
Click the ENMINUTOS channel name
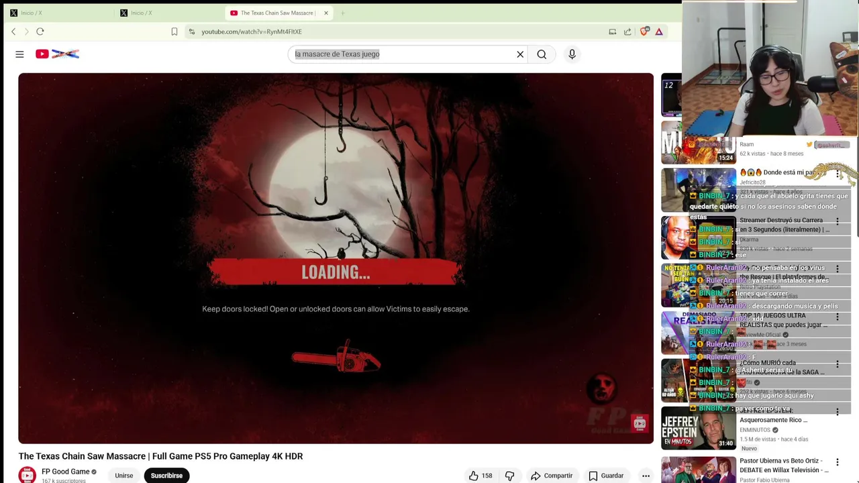point(755,430)
